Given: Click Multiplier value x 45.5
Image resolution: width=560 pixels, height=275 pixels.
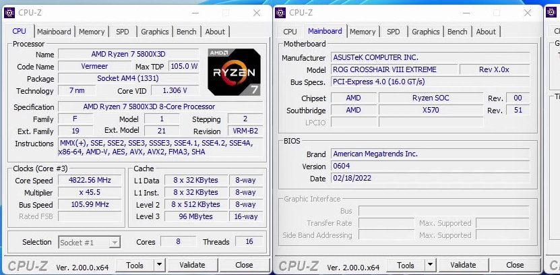Looking at the screenshot, I should click(x=90, y=192).
